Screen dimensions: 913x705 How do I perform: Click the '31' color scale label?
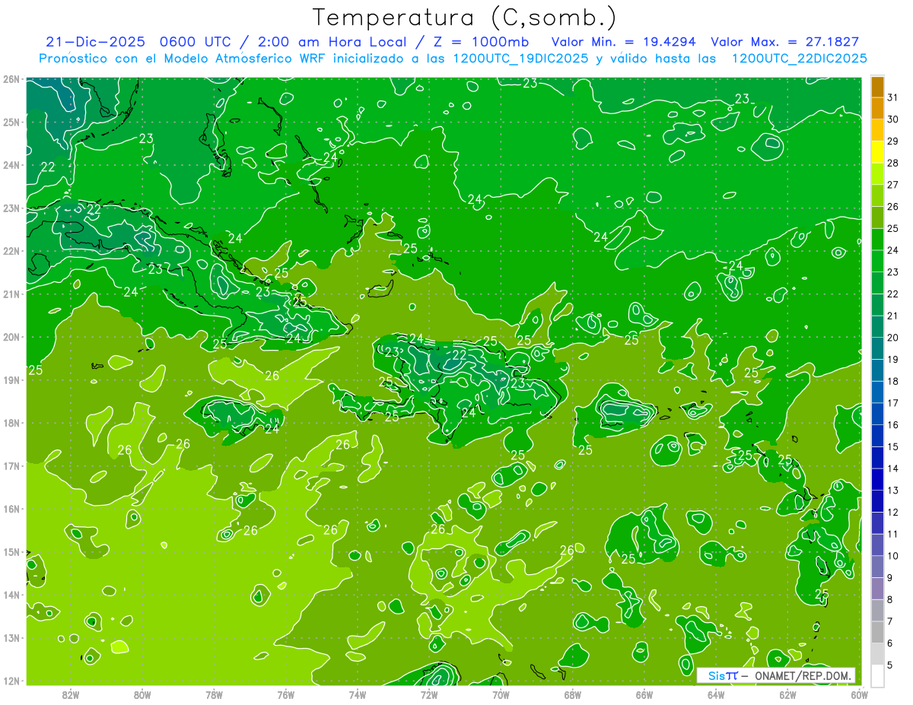point(892,97)
